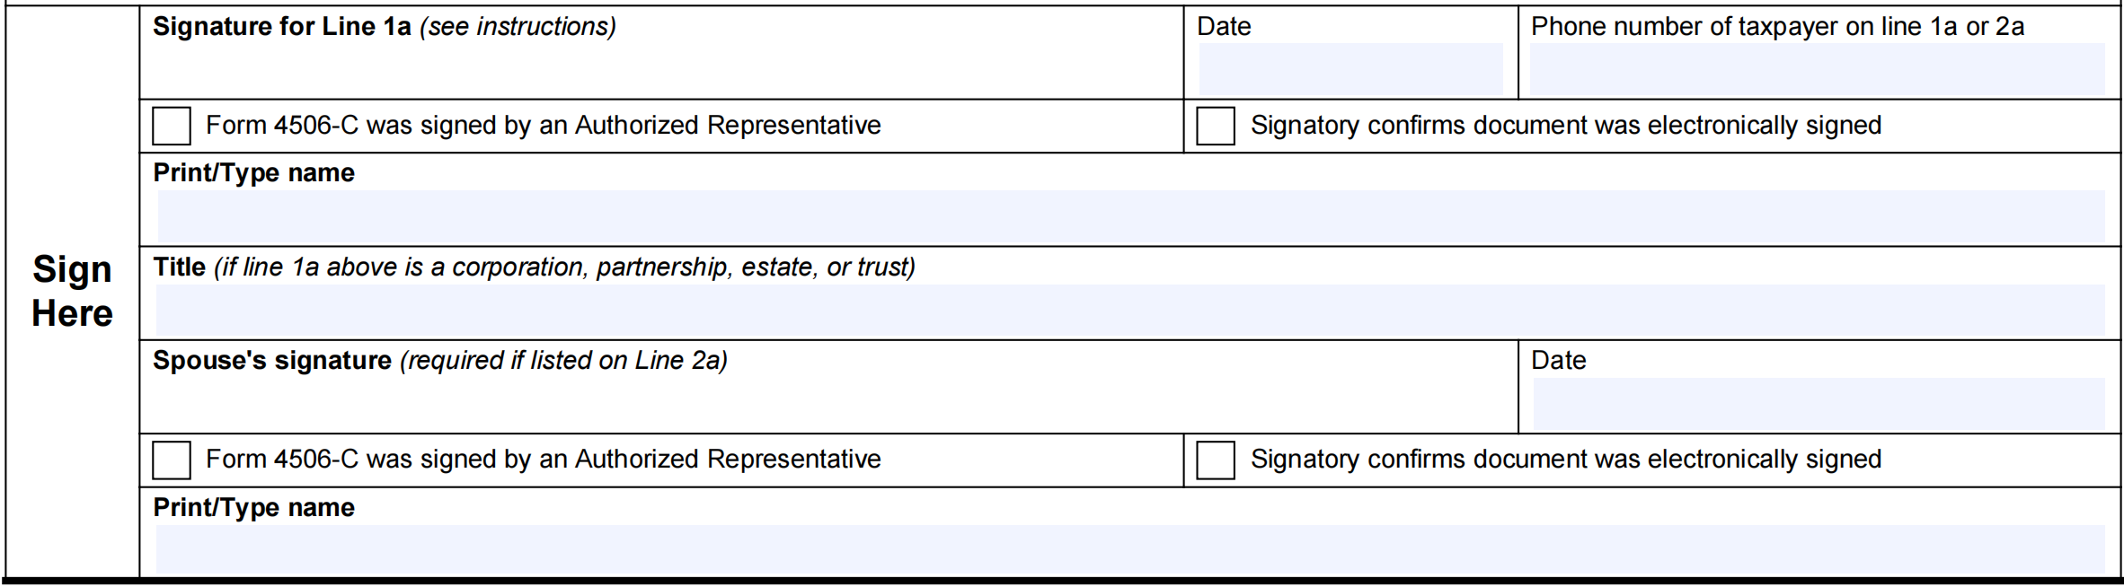Viewport: 2124px width, 587px height.
Task: Click the blank Spouse's signature area
Action: pyautogui.click(x=828, y=404)
